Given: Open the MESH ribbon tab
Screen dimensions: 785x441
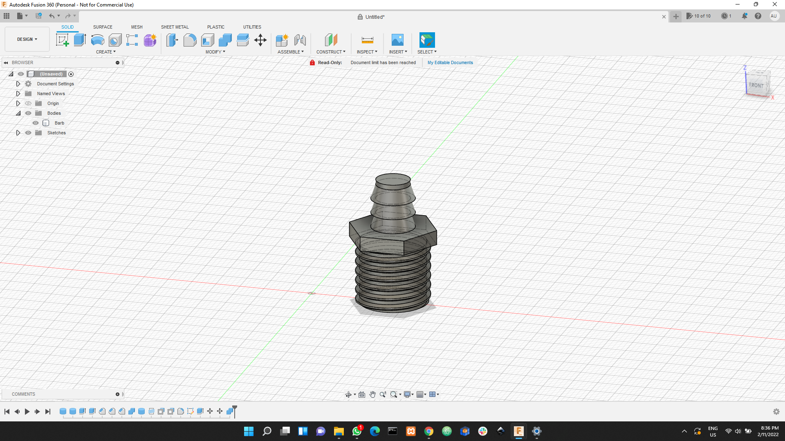Looking at the screenshot, I should [x=137, y=27].
